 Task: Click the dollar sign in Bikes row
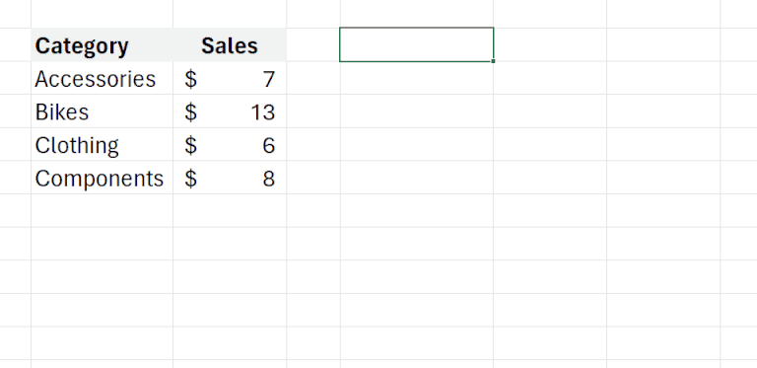coord(190,112)
